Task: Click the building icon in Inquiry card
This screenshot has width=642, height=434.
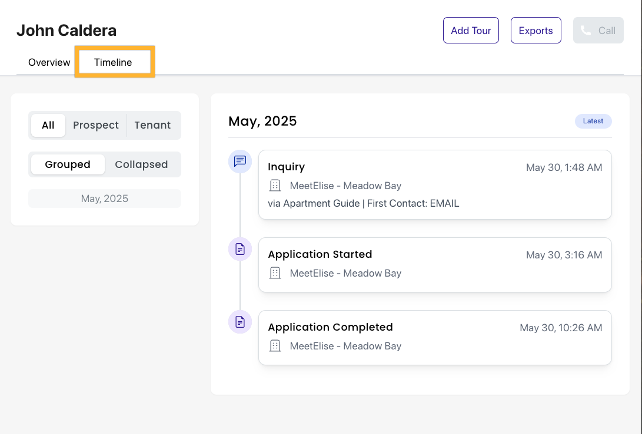Action: point(275,186)
